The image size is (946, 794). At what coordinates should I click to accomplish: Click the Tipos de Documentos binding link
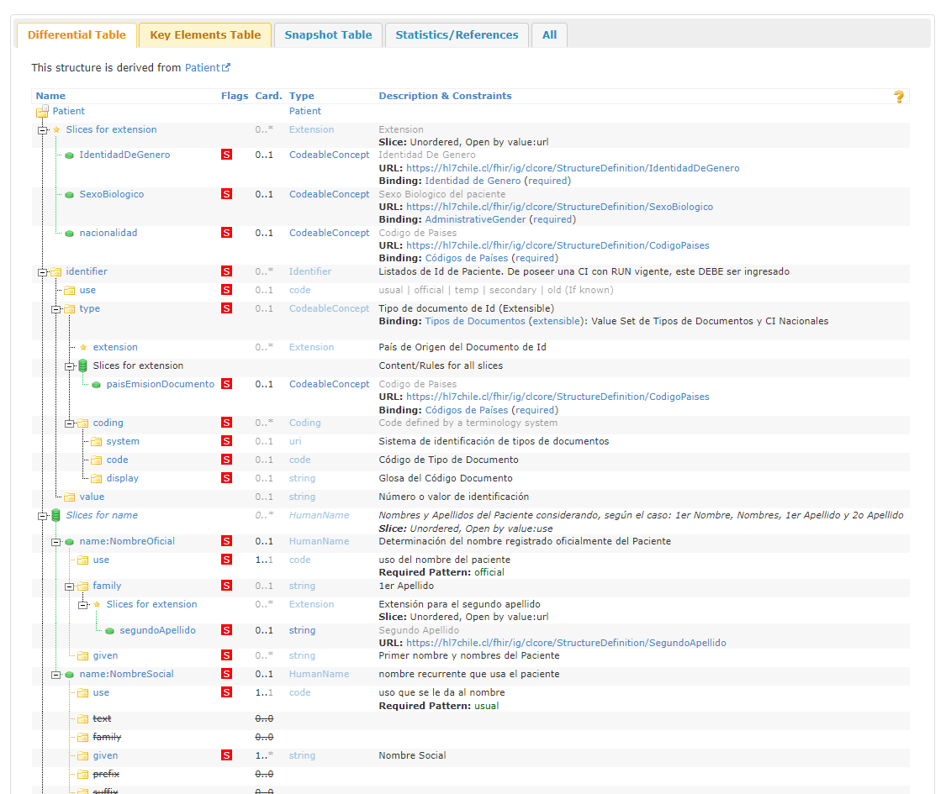coord(474,321)
